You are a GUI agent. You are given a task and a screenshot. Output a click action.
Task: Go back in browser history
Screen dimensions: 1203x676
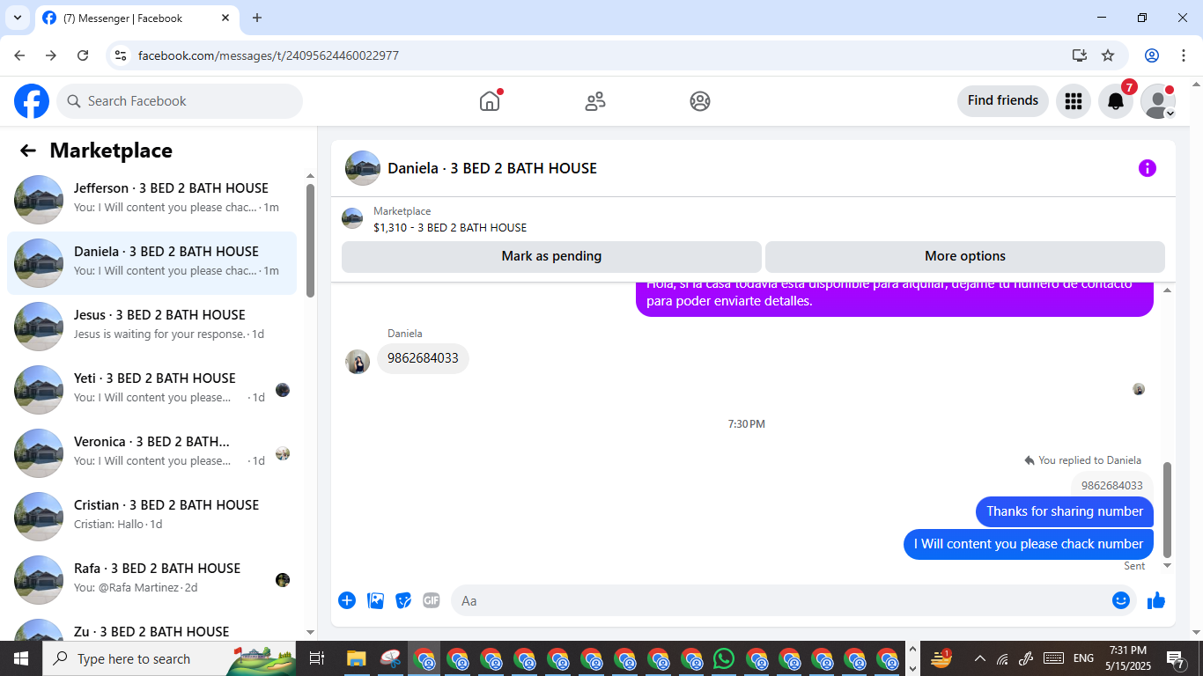(19, 55)
